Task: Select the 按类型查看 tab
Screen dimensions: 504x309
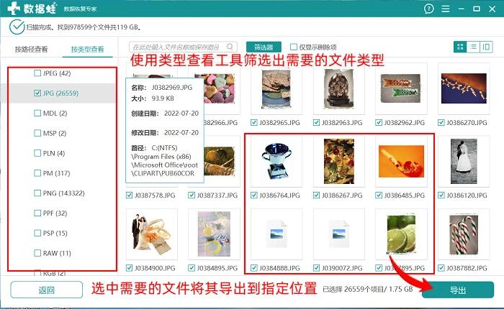Action: tap(87, 50)
